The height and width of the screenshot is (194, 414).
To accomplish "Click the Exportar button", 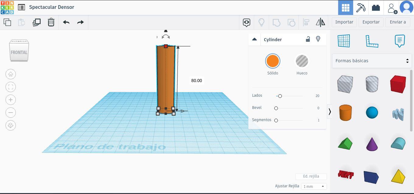I will click(371, 22).
